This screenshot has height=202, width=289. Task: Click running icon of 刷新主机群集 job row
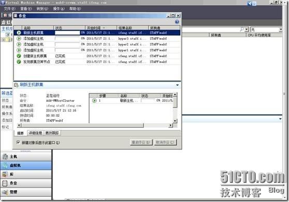pos(19,33)
